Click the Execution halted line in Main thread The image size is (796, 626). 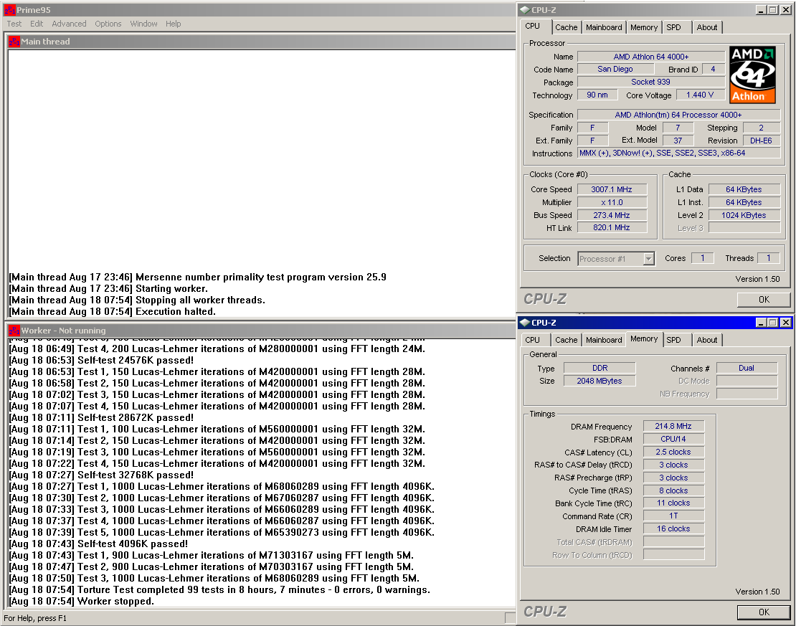point(112,312)
